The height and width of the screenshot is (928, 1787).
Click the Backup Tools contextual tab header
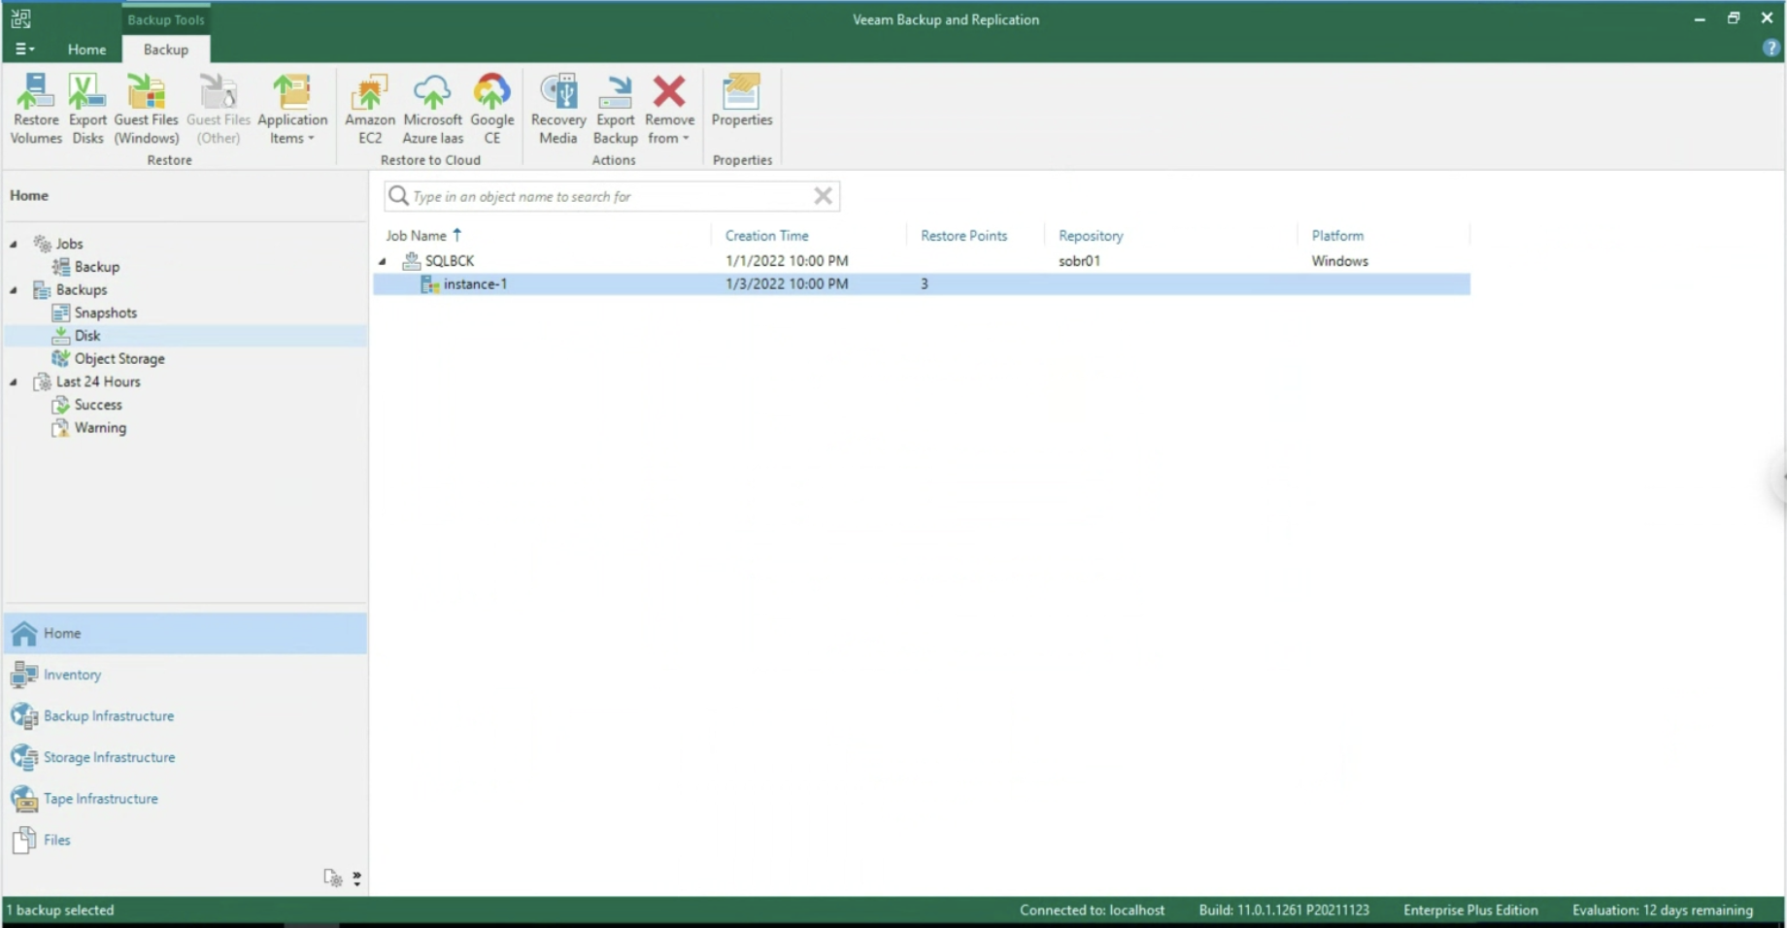[166, 19]
